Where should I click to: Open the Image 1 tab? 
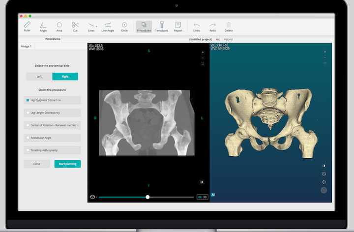tap(27, 46)
